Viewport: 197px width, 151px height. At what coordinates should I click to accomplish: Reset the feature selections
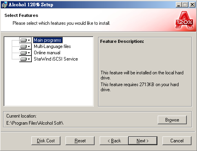pos(80,141)
